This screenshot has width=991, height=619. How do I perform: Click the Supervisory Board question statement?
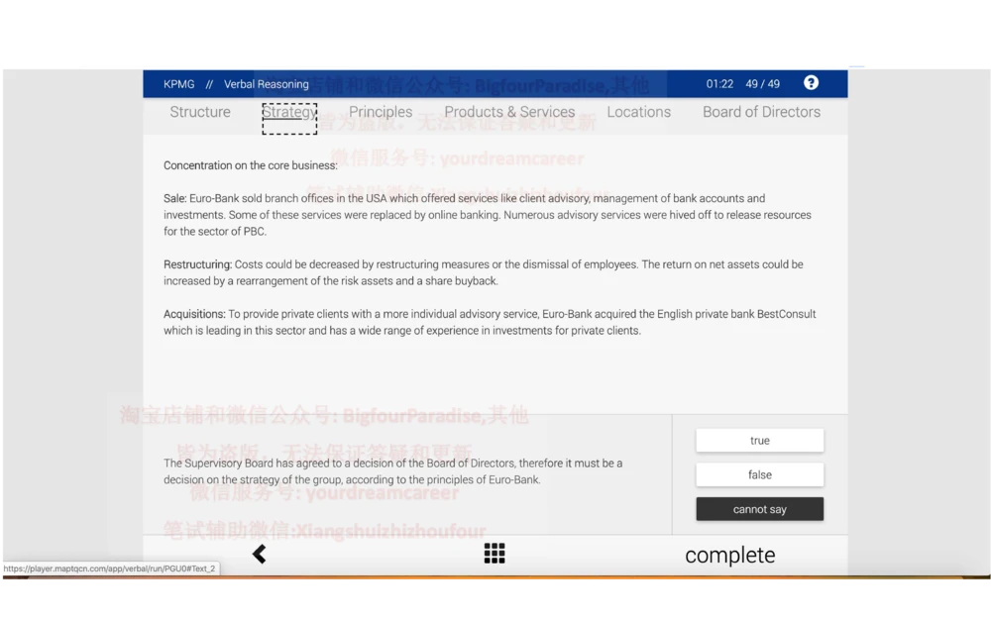coord(392,471)
